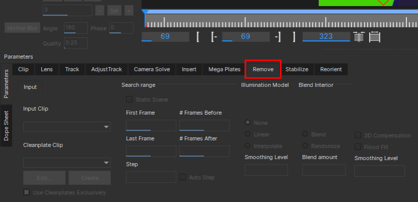Enable the Static Scene checkbox
Screen dimensions: 418x202
(x=130, y=99)
